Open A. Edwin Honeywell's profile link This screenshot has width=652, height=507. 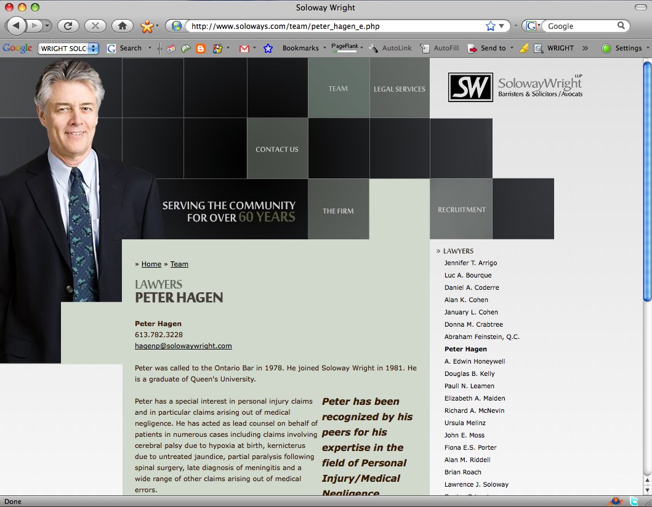click(x=475, y=361)
